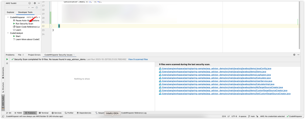The width and height of the screenshot is (305, 119).
Task: Click the stop button below run scan
Action: click(7, 63)
